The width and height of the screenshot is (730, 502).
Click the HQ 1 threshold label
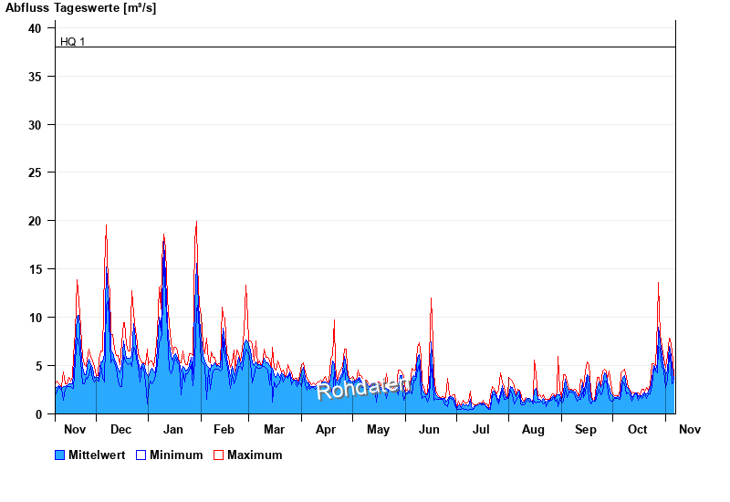click(x=72, y=42)
